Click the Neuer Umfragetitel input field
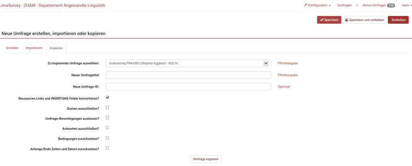This screenshot has width=412, height=166. click(188, 75)
